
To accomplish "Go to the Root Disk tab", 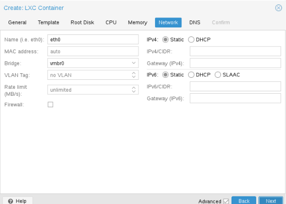I will click(x=82, y=22).
